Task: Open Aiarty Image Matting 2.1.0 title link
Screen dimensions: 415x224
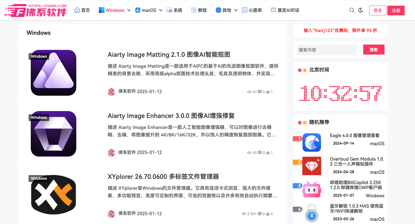Action: click(169, 55)
